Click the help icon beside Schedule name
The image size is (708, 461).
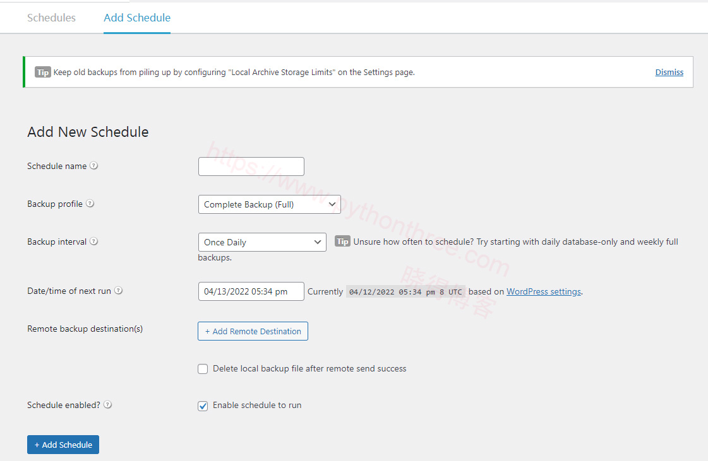tap(94, 166)
